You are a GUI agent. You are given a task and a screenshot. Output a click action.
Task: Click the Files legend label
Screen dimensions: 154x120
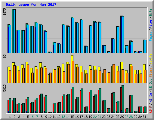(x=151, y=24)
